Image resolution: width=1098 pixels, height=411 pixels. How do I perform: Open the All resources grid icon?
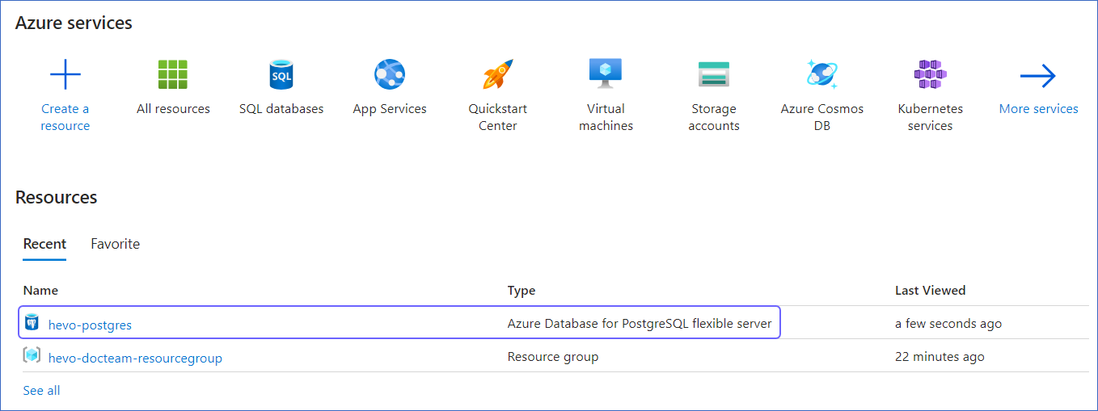(x=173, y=75)
